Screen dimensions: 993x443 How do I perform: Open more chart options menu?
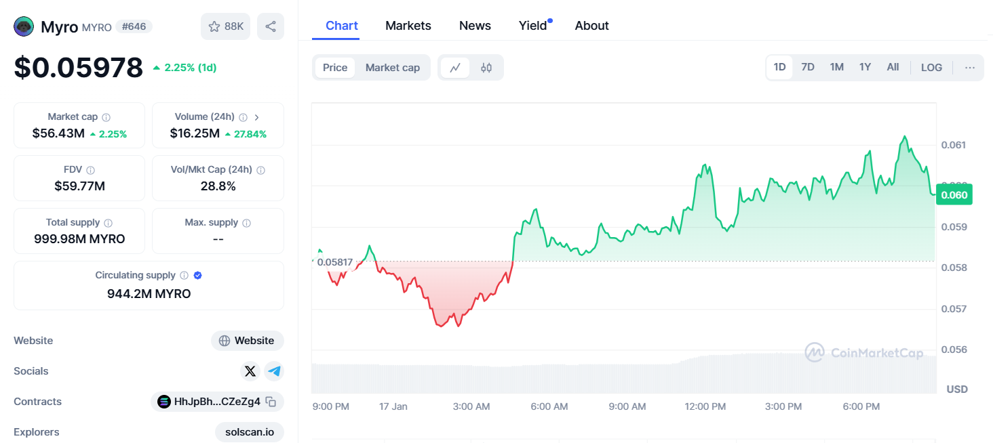pyautogui.click(x=970, y=68)
